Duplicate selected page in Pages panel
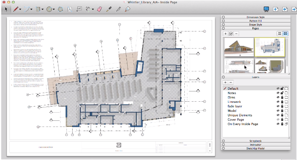The image size is (297, 160). (x=231, y=34)
